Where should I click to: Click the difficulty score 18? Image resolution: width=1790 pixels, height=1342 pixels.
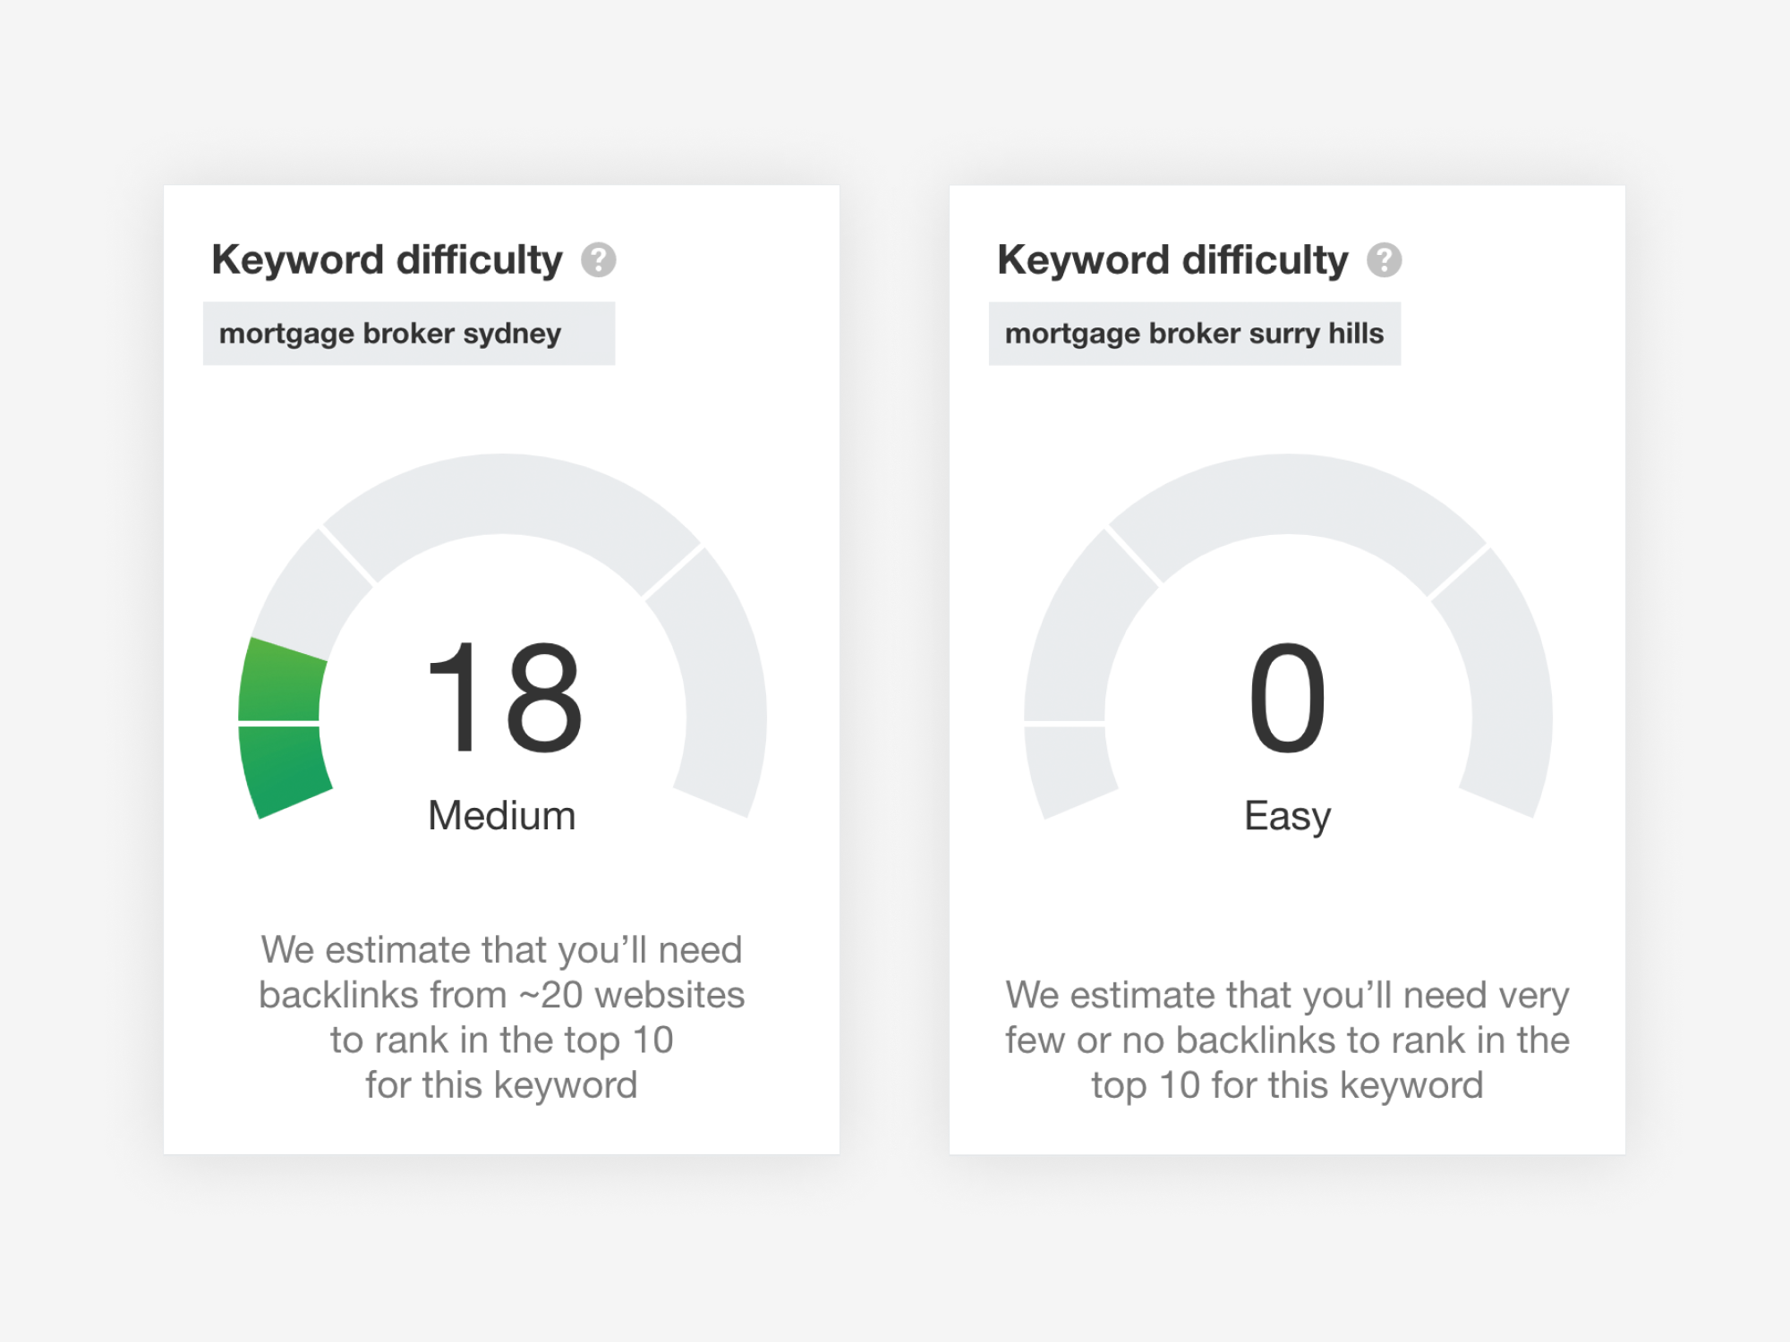503,698
